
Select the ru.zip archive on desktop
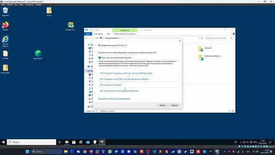pos(49,12)
